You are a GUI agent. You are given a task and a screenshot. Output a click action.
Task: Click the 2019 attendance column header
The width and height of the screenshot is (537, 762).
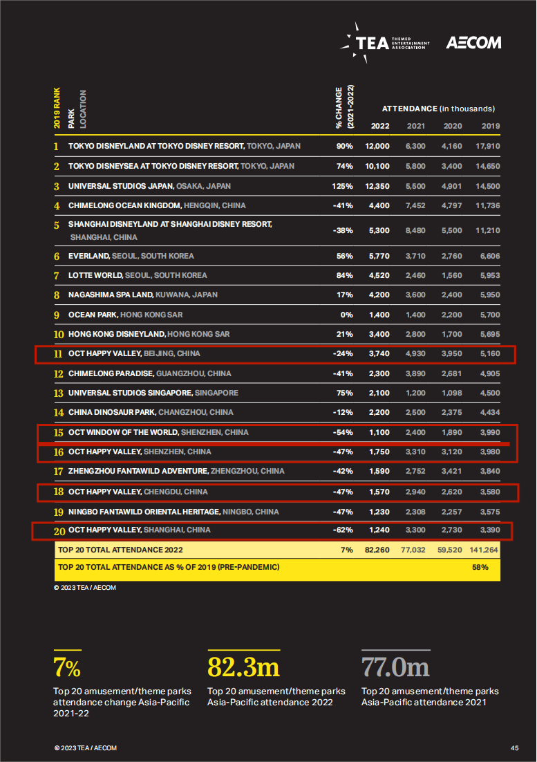point(491,126)
